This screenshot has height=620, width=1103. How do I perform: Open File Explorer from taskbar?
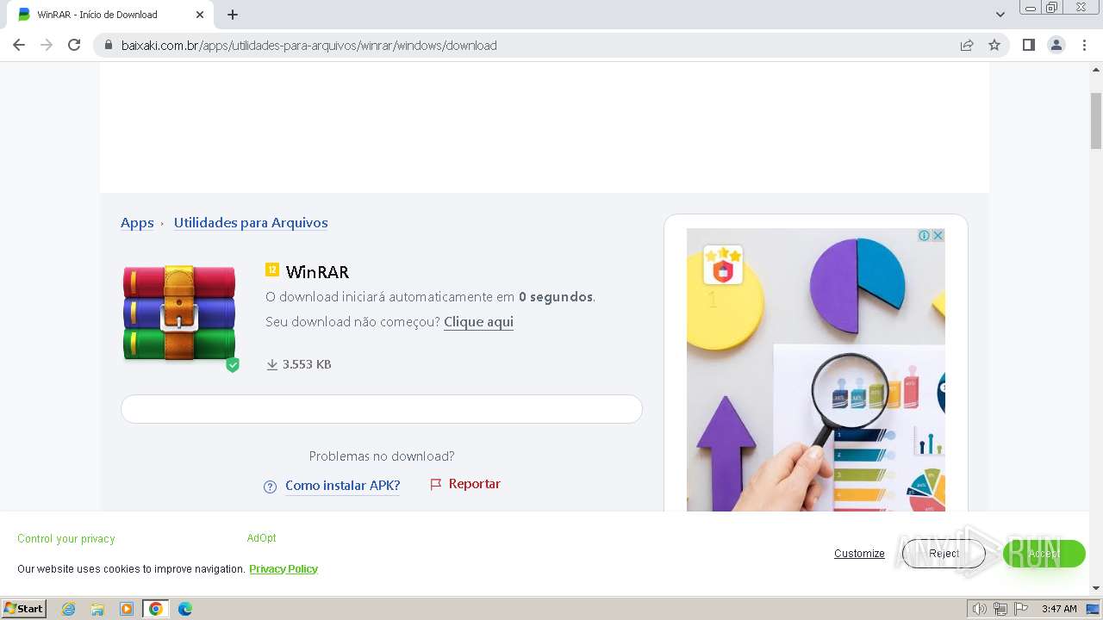point(97,609)
